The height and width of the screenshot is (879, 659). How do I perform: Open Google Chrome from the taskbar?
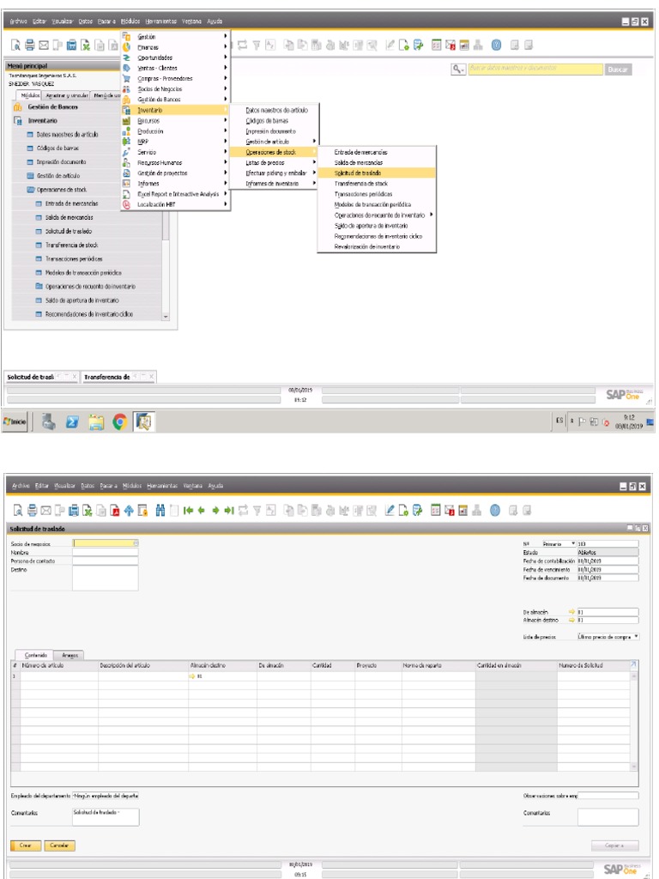[x=119, y=421]
